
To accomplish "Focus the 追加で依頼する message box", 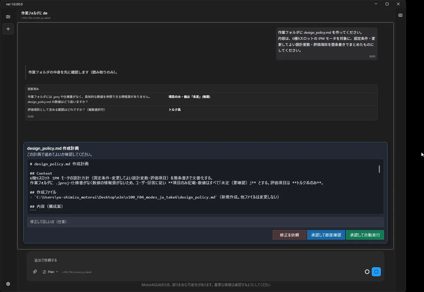I will point(206,260).
